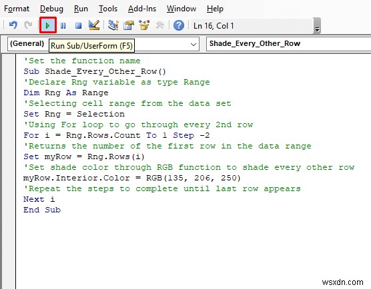371x289 pixels.
Task: Stop the macro with the Reset icon
Action: (x=78, y=25)
